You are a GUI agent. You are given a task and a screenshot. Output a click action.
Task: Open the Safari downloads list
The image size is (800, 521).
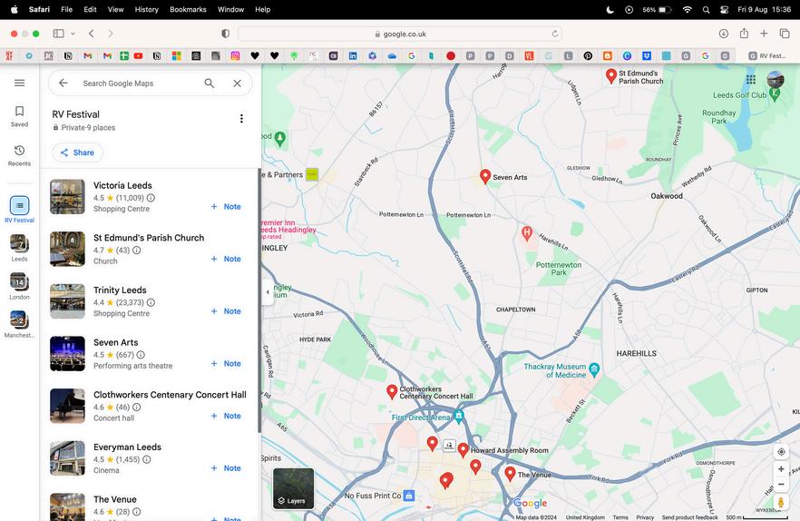coord(724,34)
